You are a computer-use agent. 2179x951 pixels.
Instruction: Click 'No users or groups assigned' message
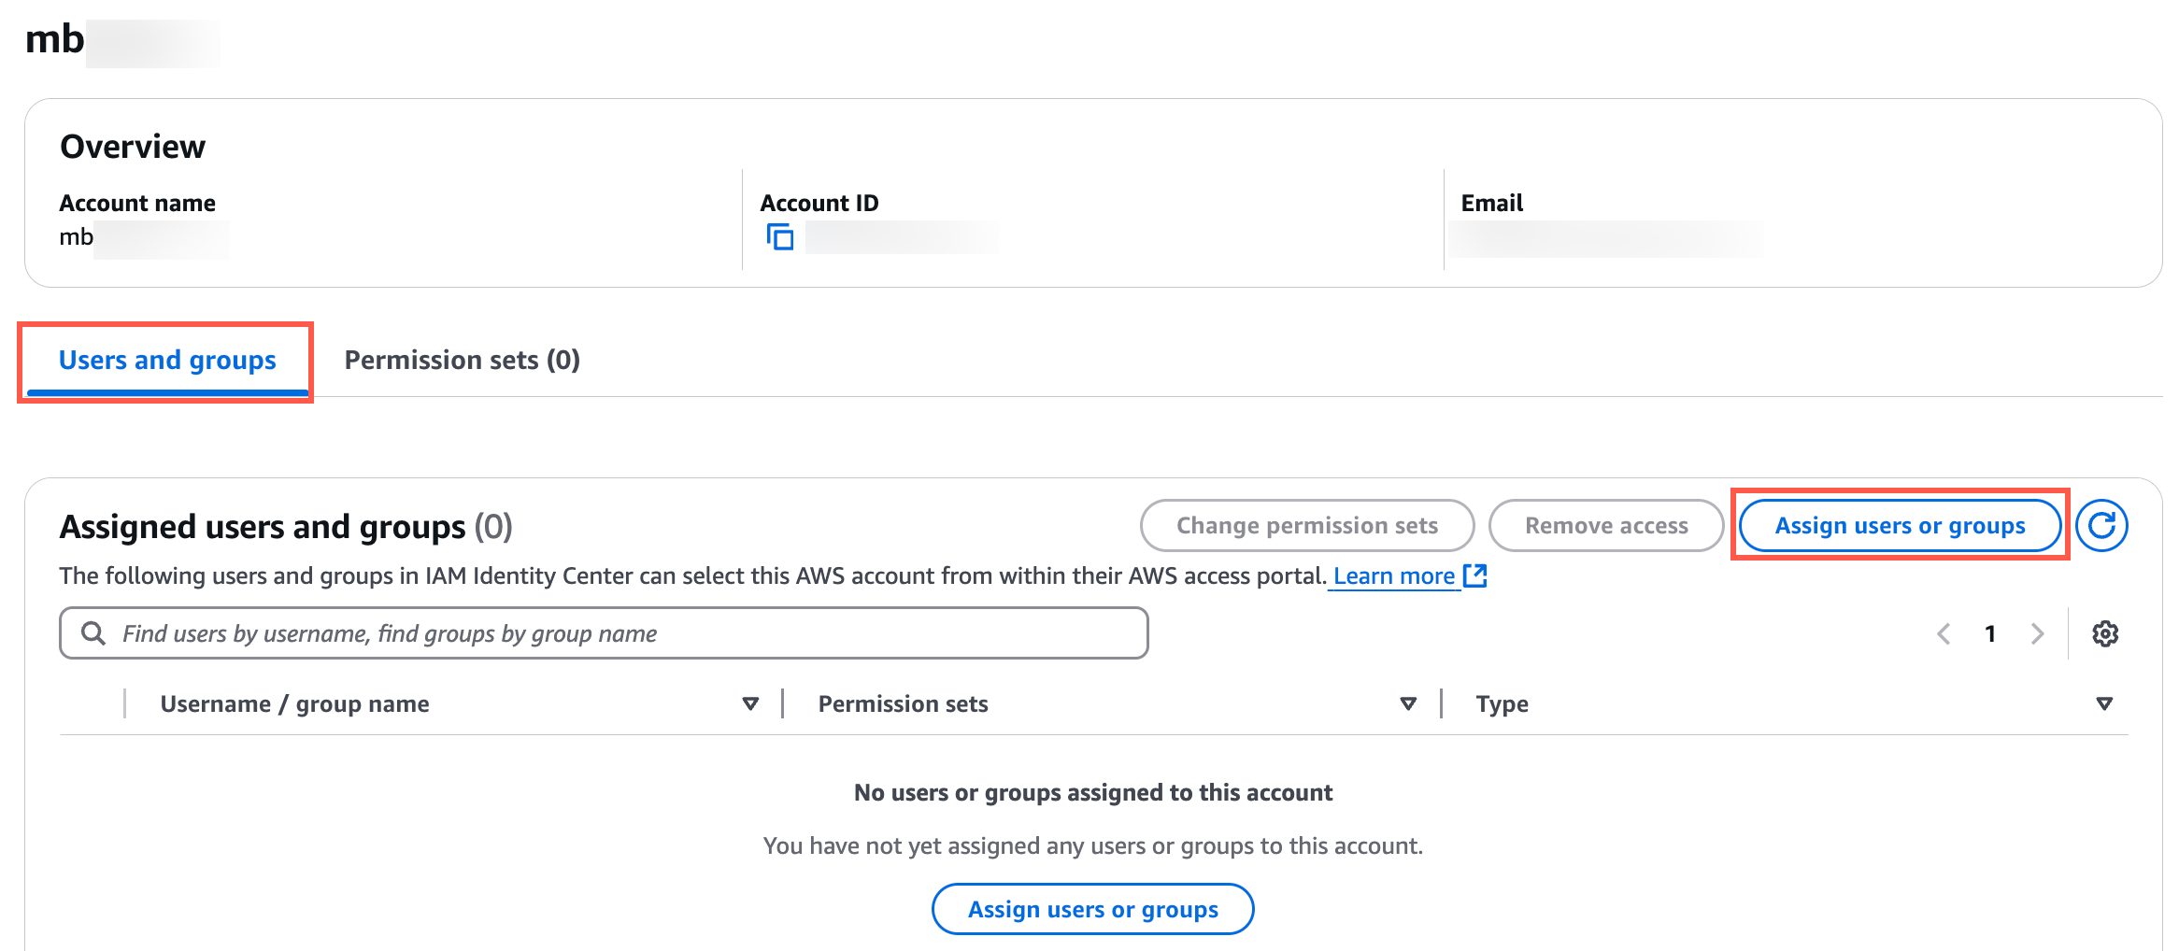pyautogui.click(x=1093, y=793)
